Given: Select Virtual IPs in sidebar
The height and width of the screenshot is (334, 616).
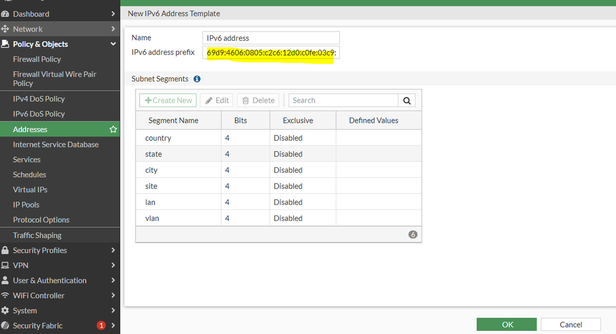Looking at the screenshot, I should [x=30, y=190].
